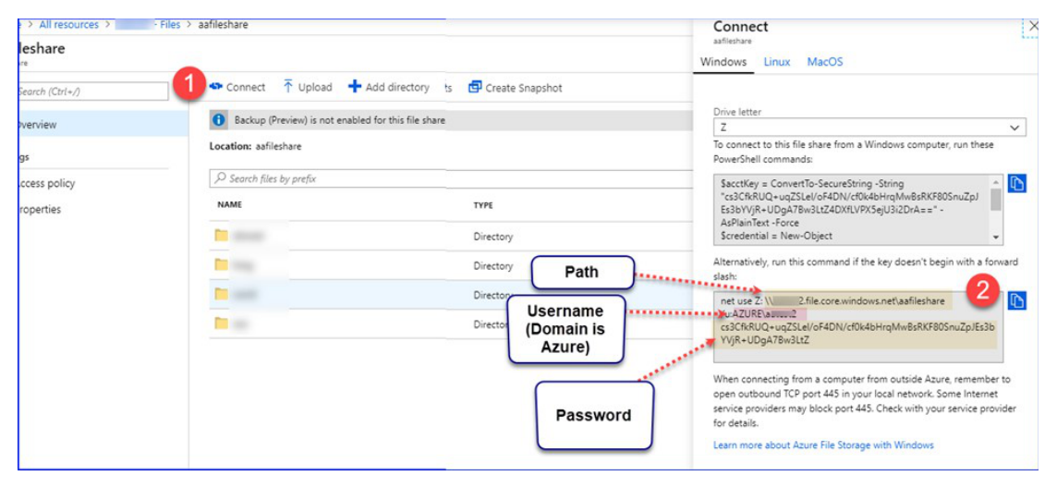Switch to the MacOS tab

pyautogui.click(x=825, y=62)
